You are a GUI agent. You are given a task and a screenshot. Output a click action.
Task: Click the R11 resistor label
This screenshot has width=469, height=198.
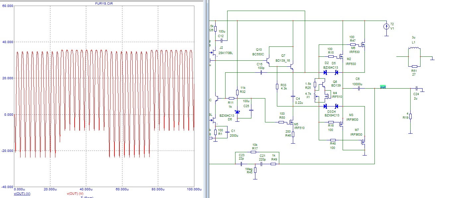click(231, 102)
